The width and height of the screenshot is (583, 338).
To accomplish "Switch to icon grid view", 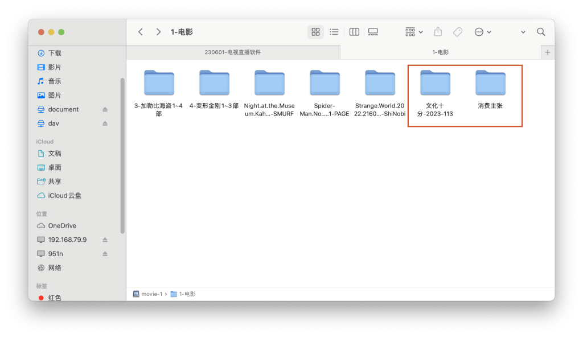I will pyautogui.click(x=315, y=32).
